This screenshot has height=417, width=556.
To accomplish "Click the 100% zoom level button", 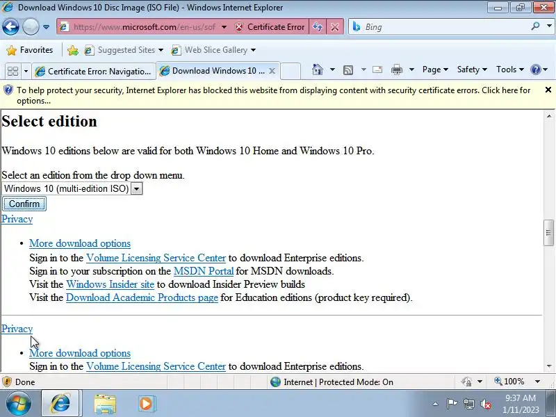I will (x=509, y=382).
